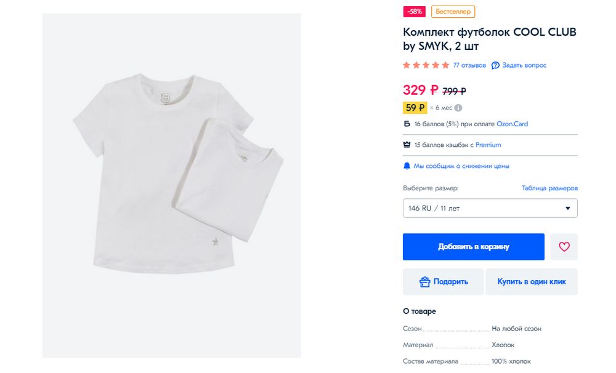Click the Подарить button

(443, 282)
